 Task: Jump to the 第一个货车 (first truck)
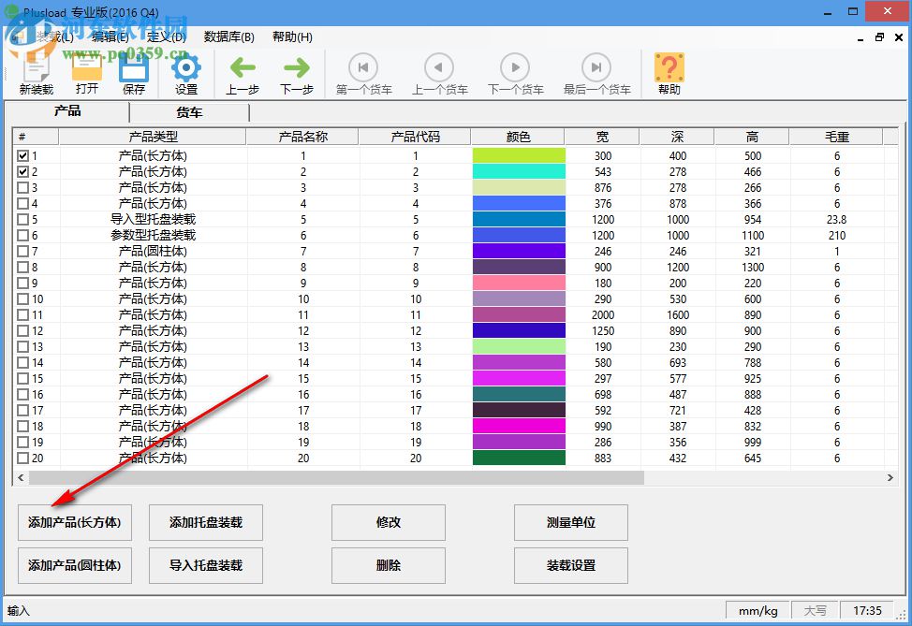(362, 66)
